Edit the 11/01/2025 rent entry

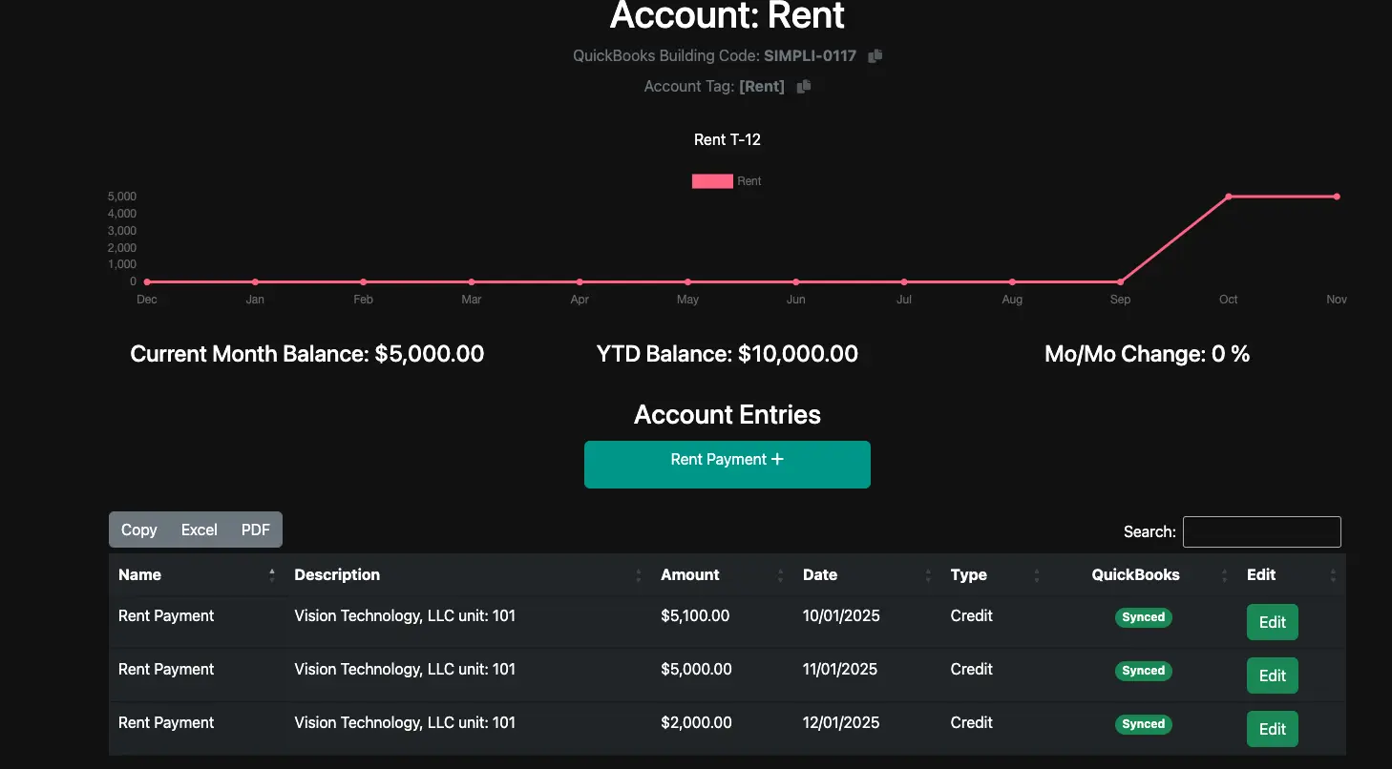(1272, 675)
